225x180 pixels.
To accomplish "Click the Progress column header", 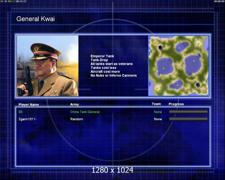I will click(x=176, y=104).
